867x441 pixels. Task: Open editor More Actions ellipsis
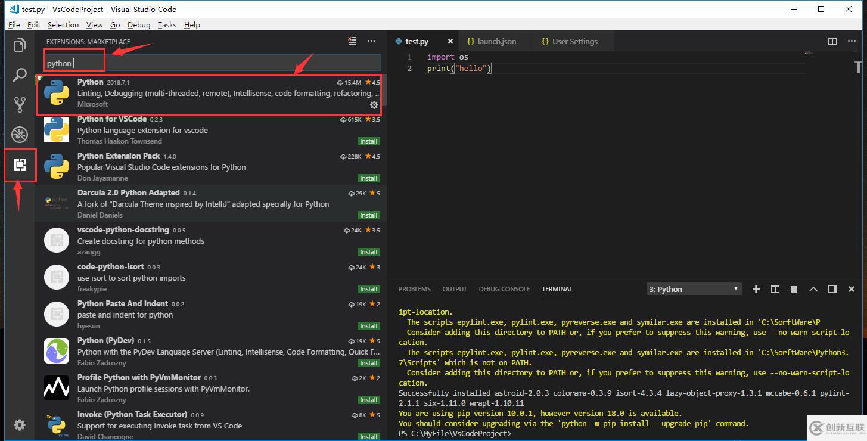[852, 41]
